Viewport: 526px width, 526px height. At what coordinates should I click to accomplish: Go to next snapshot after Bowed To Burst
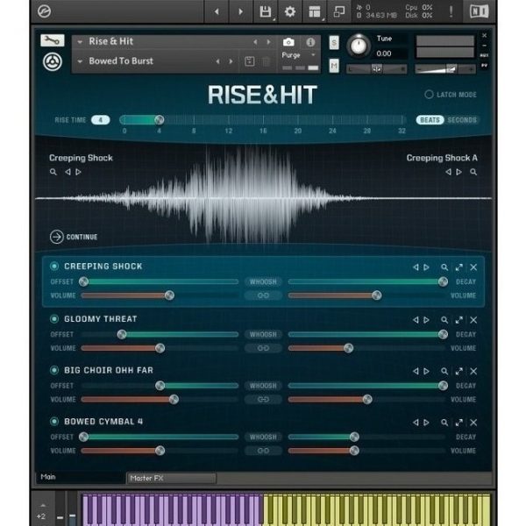coord(231,61)
